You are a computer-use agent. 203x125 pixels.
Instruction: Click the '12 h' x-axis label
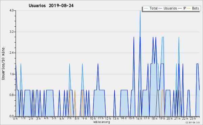pos(108,119)
